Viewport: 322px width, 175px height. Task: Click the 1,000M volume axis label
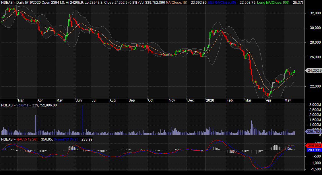point(315,125)
